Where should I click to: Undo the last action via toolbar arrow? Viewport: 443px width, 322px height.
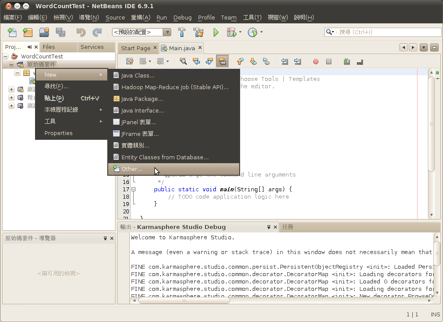(x=81, y=32)
